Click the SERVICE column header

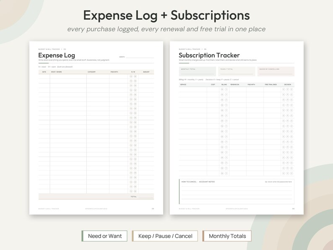coord(183,85)
